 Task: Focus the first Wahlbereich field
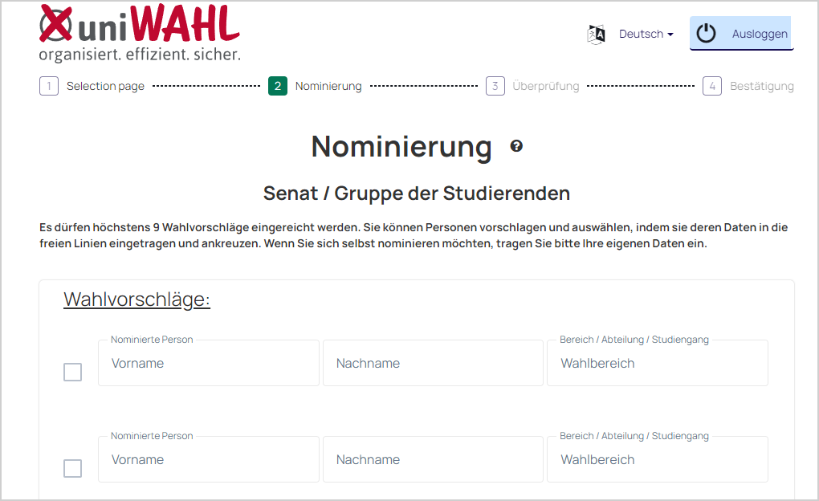click(x=658, y=363)
